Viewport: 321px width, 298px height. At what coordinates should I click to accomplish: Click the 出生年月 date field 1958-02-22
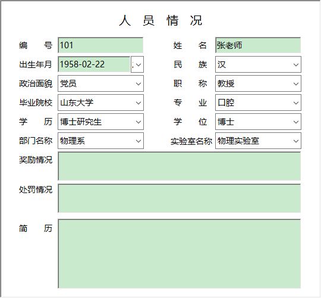(x=94, y=64)
